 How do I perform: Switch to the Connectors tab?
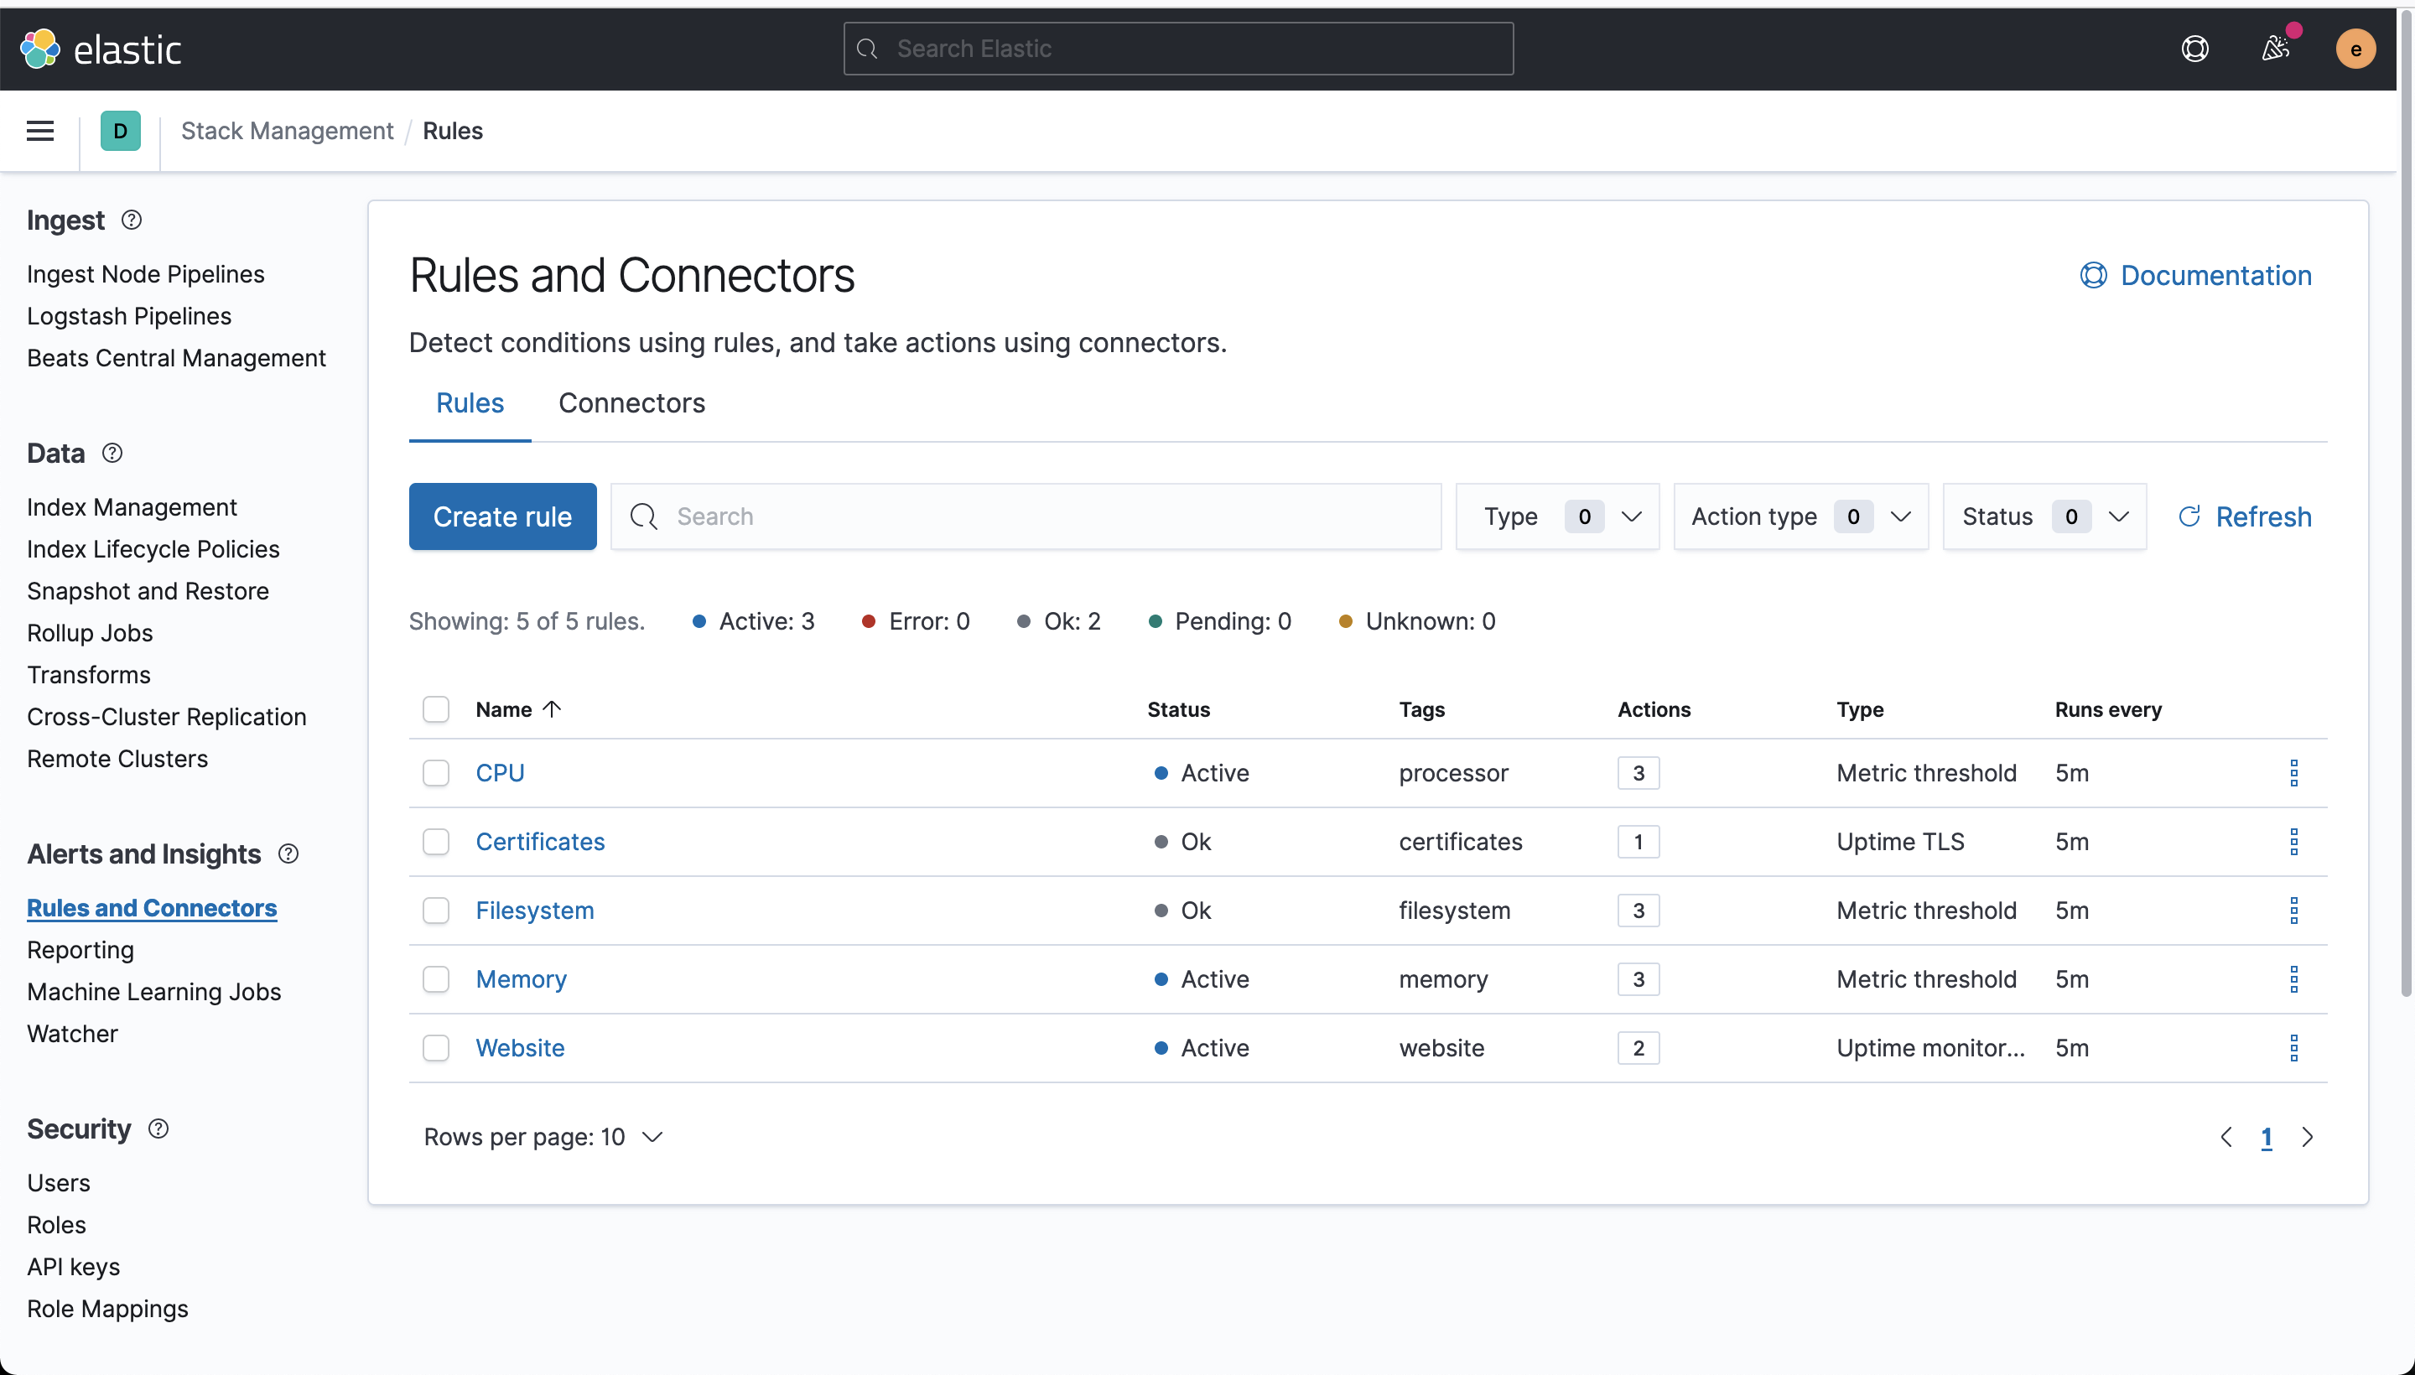pos(631,403)
